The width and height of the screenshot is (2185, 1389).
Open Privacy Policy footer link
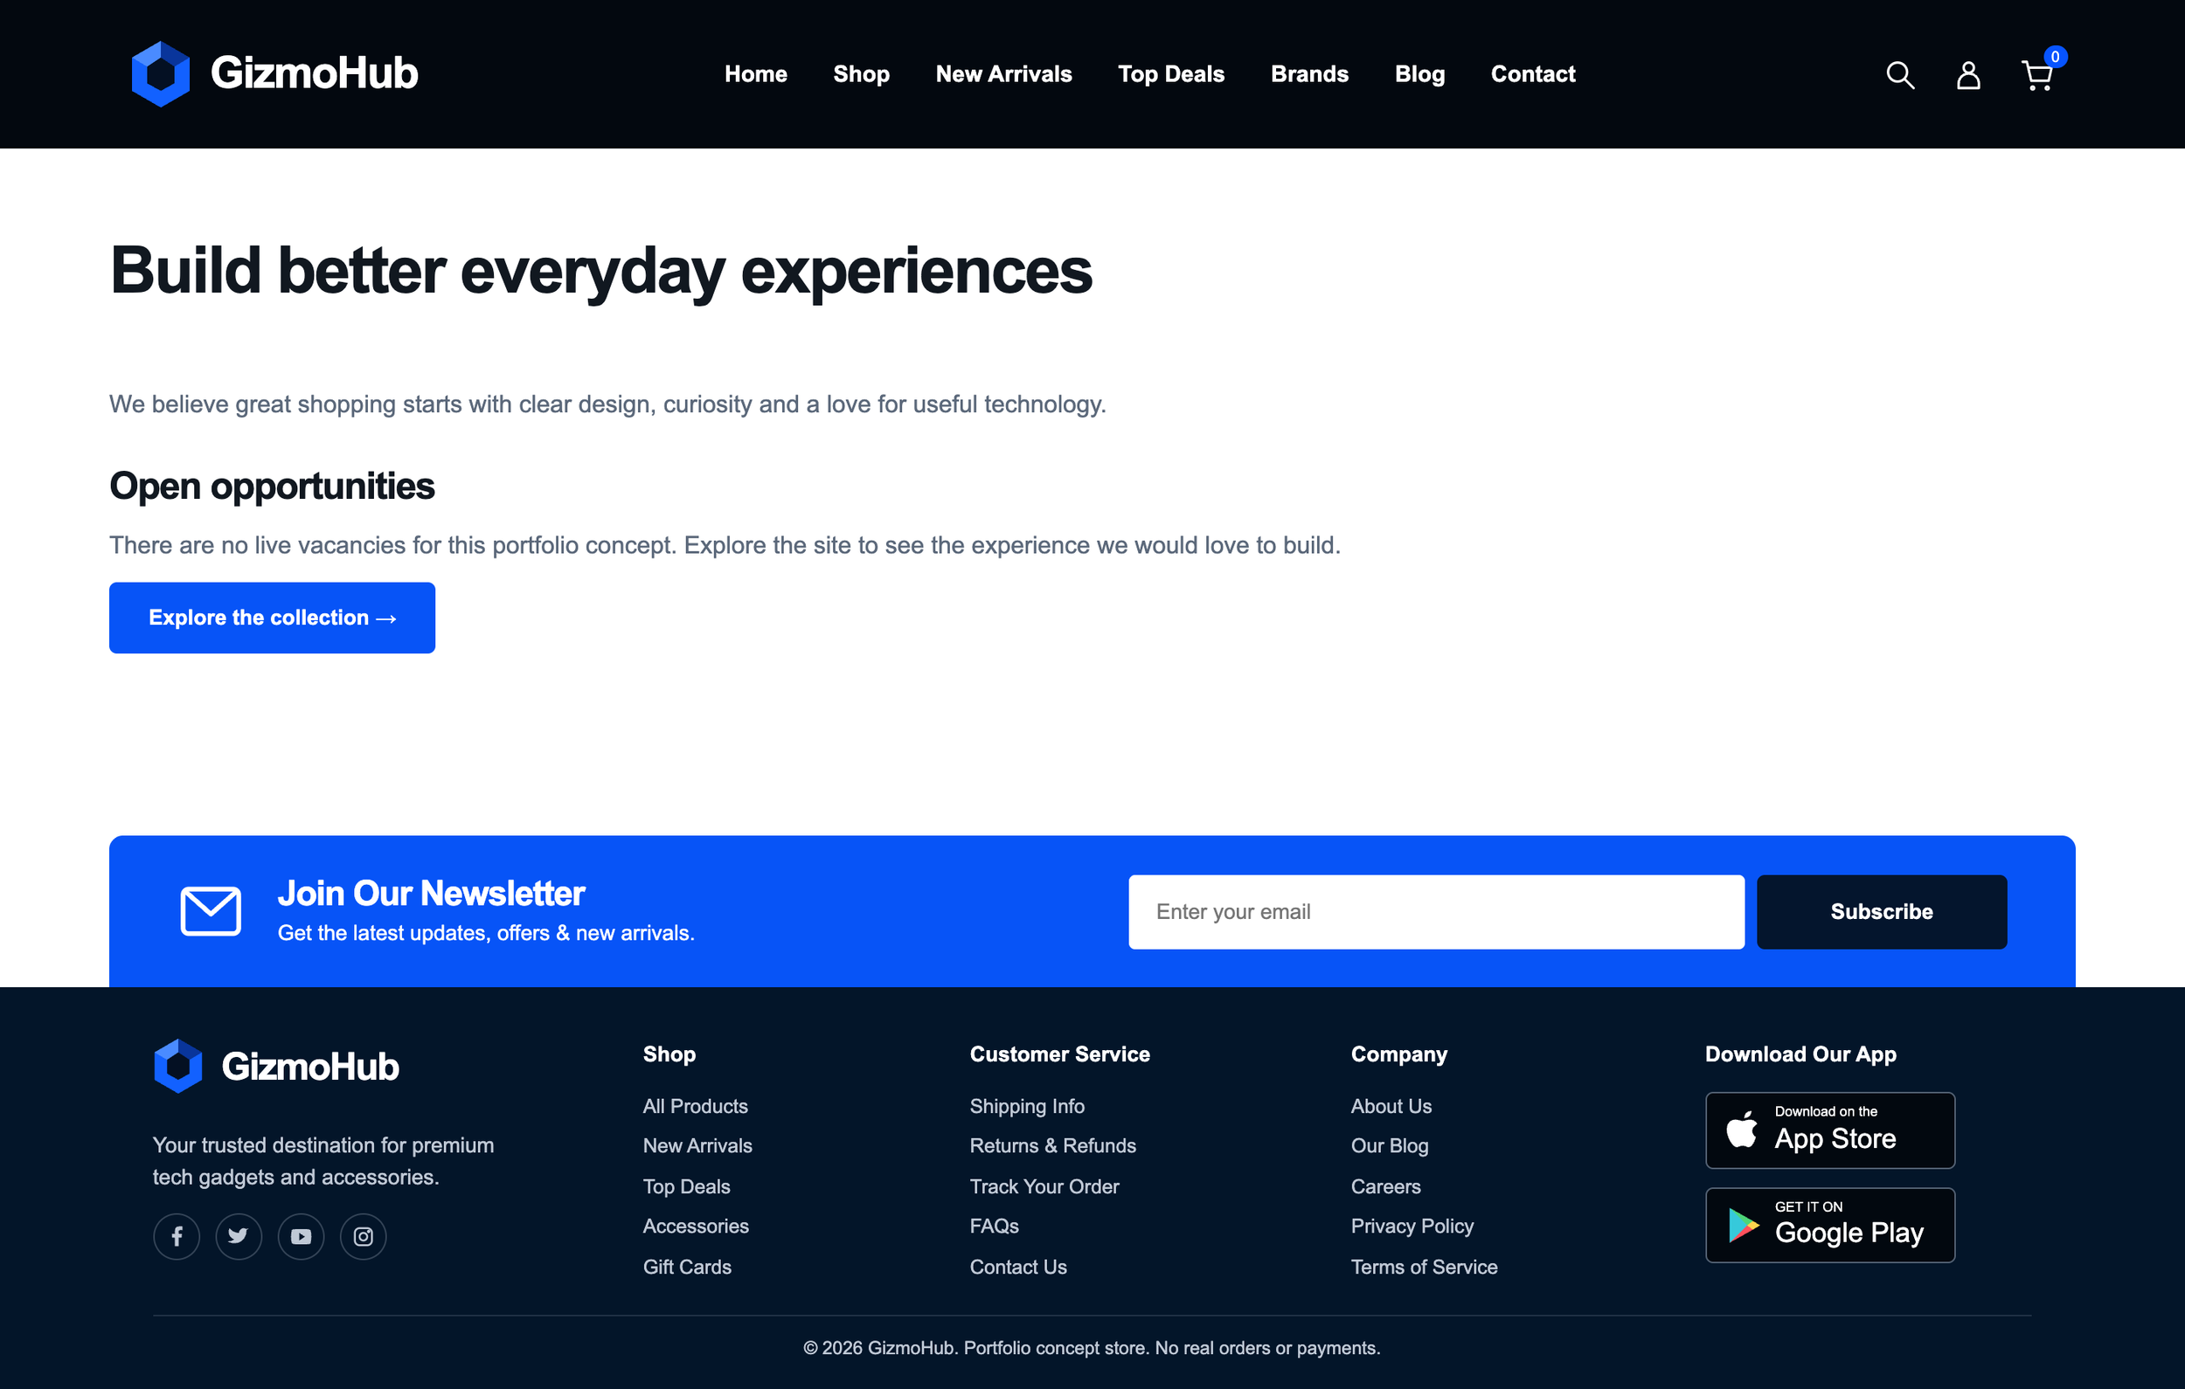(x=1412, y=1227)
